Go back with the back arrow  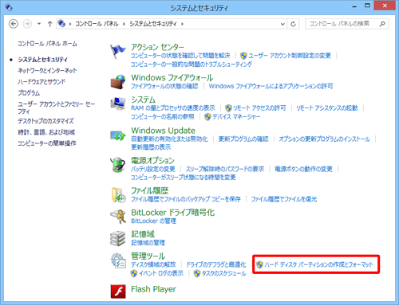(14, 24)
